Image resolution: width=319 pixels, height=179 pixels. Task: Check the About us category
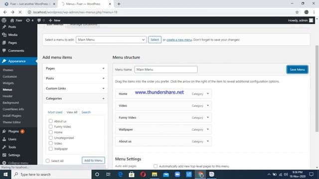(x=51, y=121)
